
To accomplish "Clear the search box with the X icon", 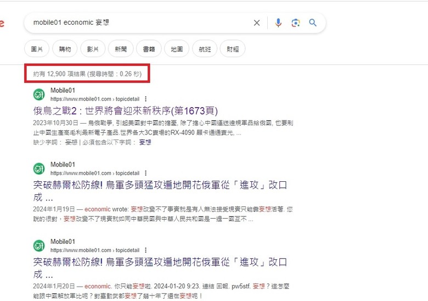I will [x=257, y=23].
